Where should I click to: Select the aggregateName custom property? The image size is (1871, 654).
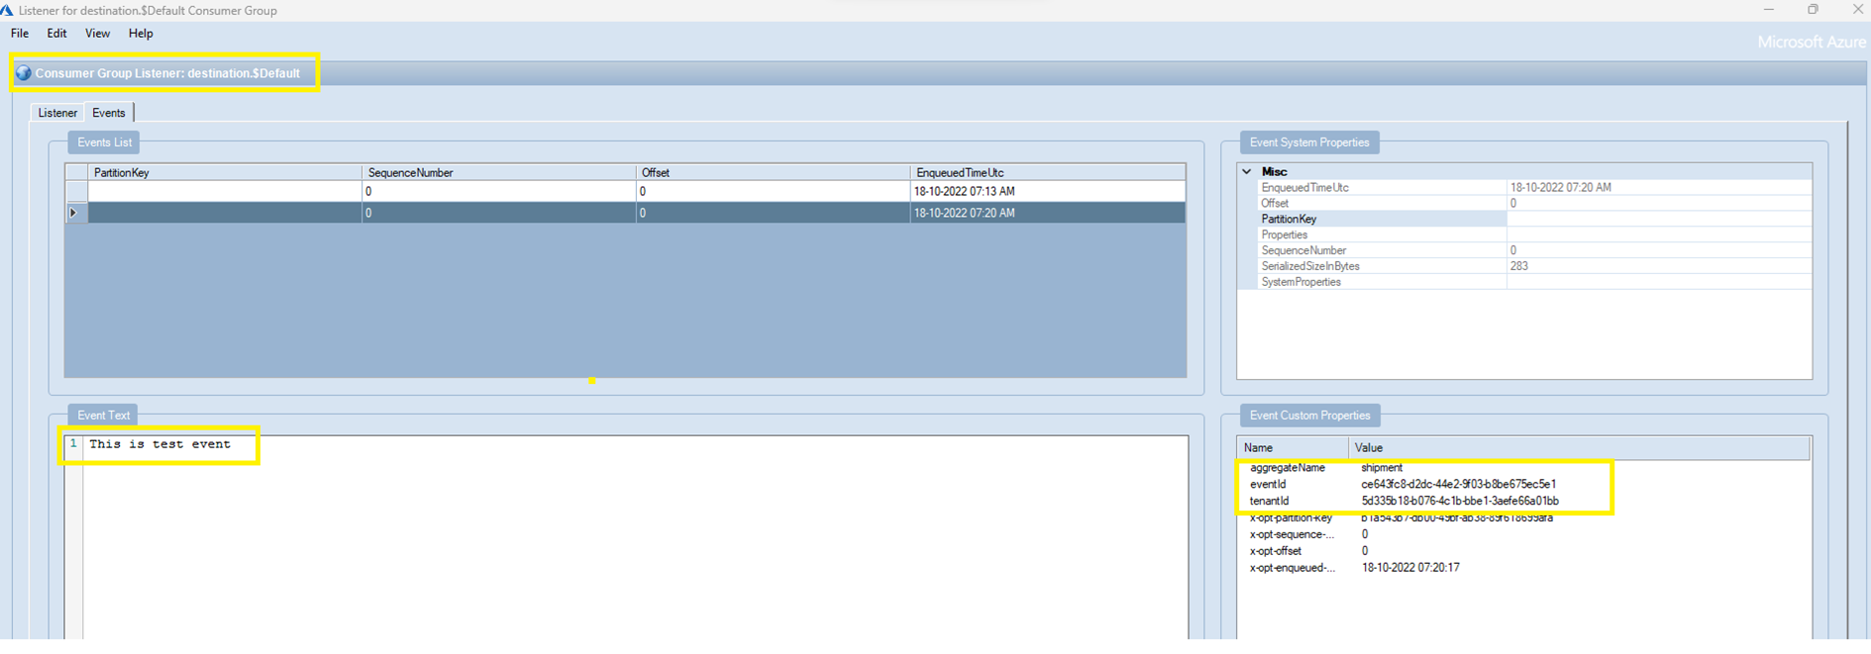1287,468
